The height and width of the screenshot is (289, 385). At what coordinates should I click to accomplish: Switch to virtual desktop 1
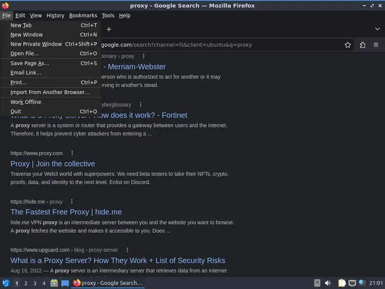[17, 283]
